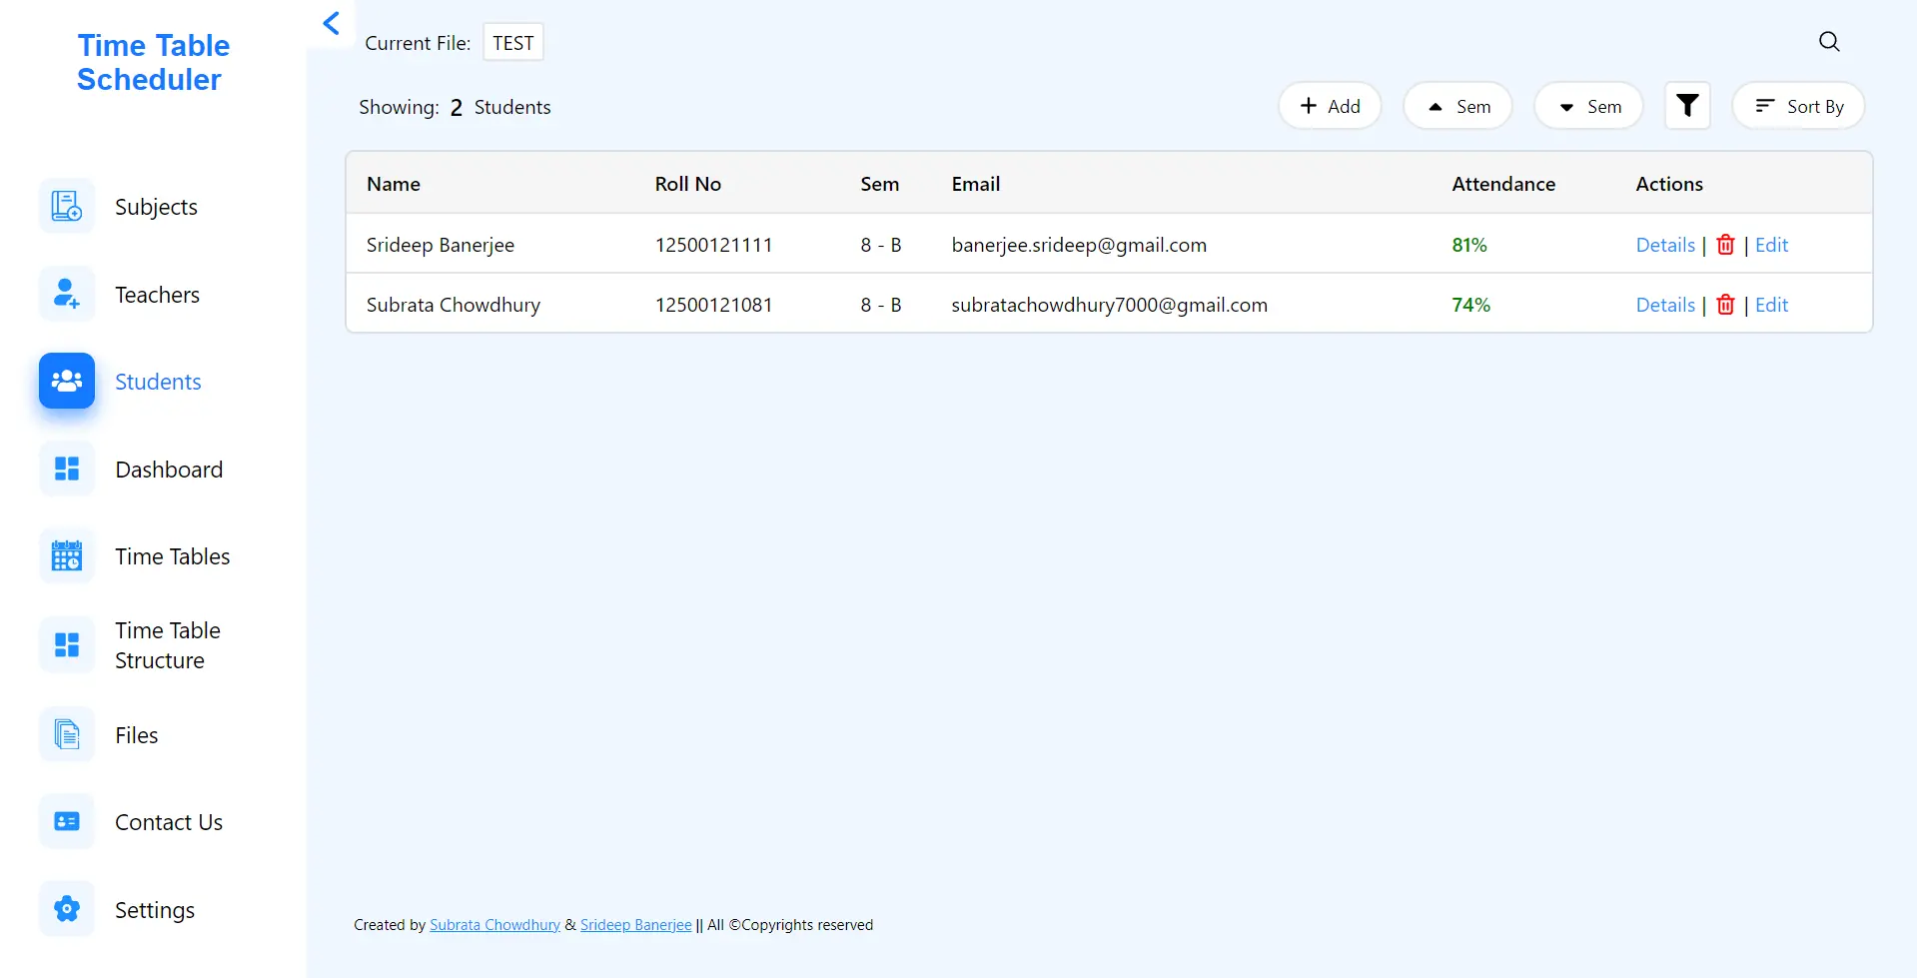Open Subrata Chowdhury footer link
1917x978 pixels.
[494, 925]
